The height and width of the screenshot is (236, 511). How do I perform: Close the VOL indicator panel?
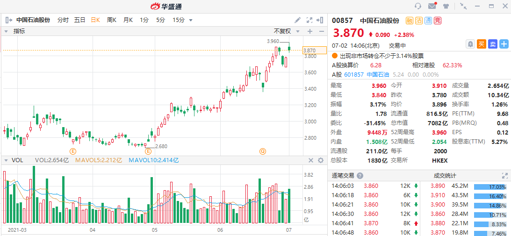(310, 160)
